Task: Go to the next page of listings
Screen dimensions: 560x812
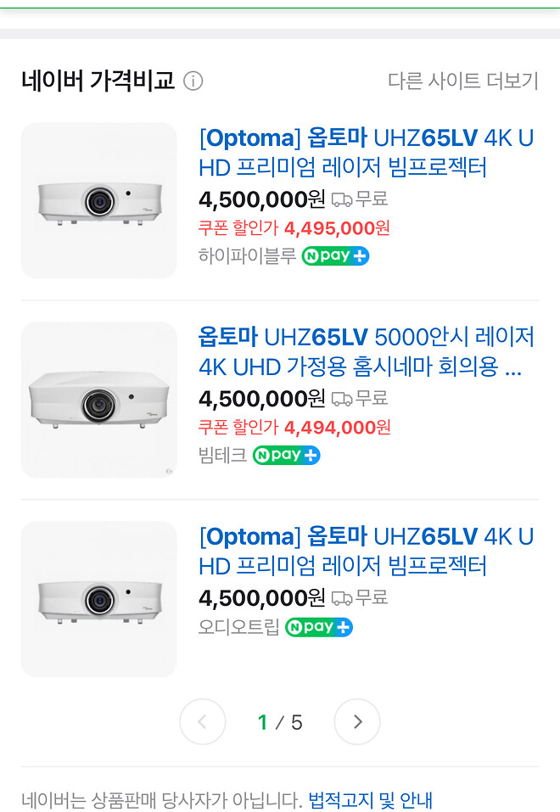Action: point(357,722)
